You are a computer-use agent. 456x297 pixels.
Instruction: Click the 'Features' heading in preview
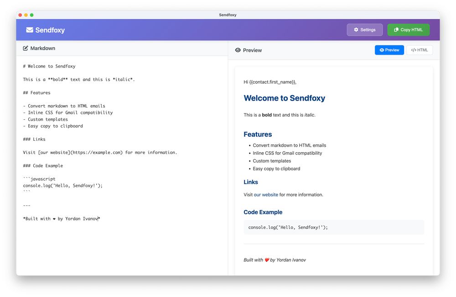pyautogui.click(x=258, y=134)
